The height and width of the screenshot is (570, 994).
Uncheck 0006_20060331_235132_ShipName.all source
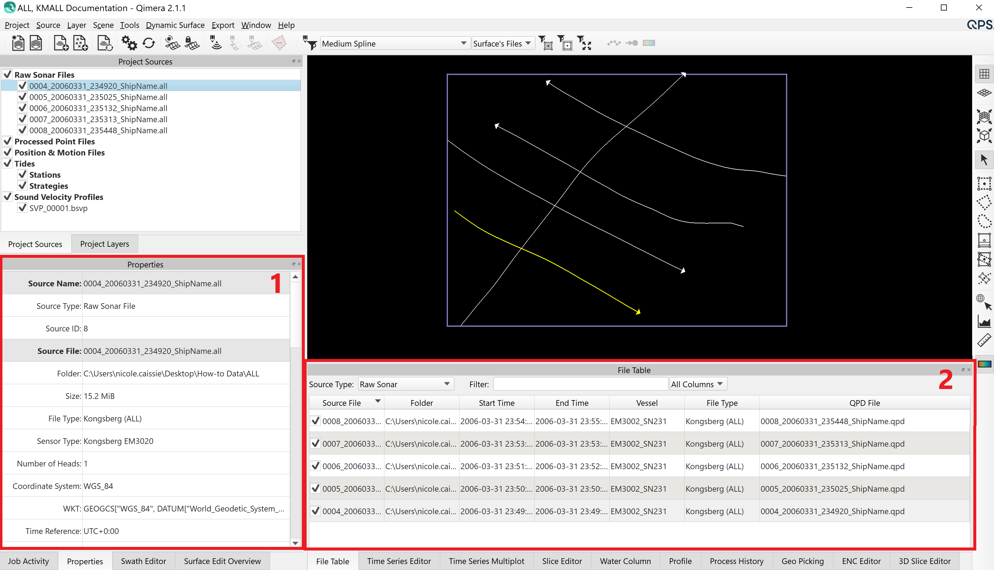click(22, 108)
